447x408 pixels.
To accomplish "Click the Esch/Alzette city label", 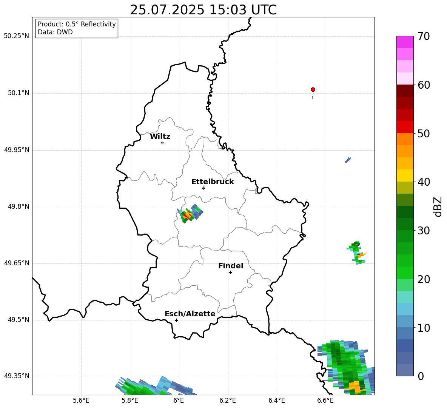I will pyautogui.click(x=190, y=314).
